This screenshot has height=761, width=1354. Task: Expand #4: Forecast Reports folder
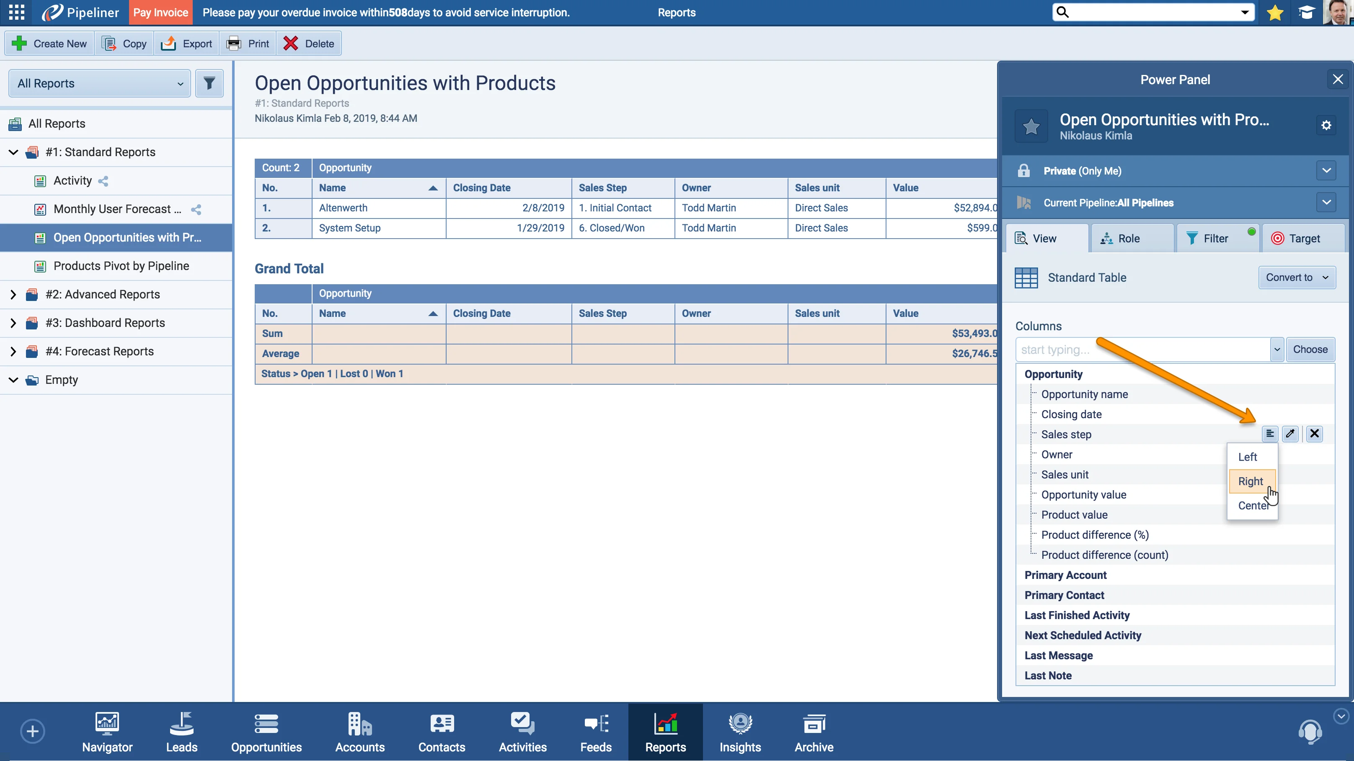[x=13, y=351]
